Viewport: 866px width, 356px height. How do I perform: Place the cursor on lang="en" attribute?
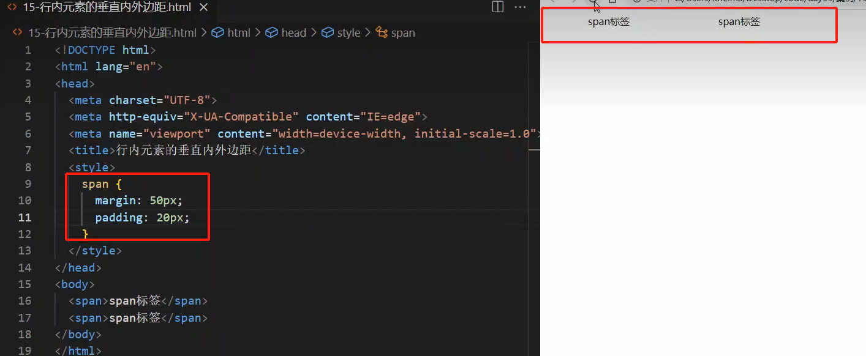pyautogui.click(x=126, y=67)
